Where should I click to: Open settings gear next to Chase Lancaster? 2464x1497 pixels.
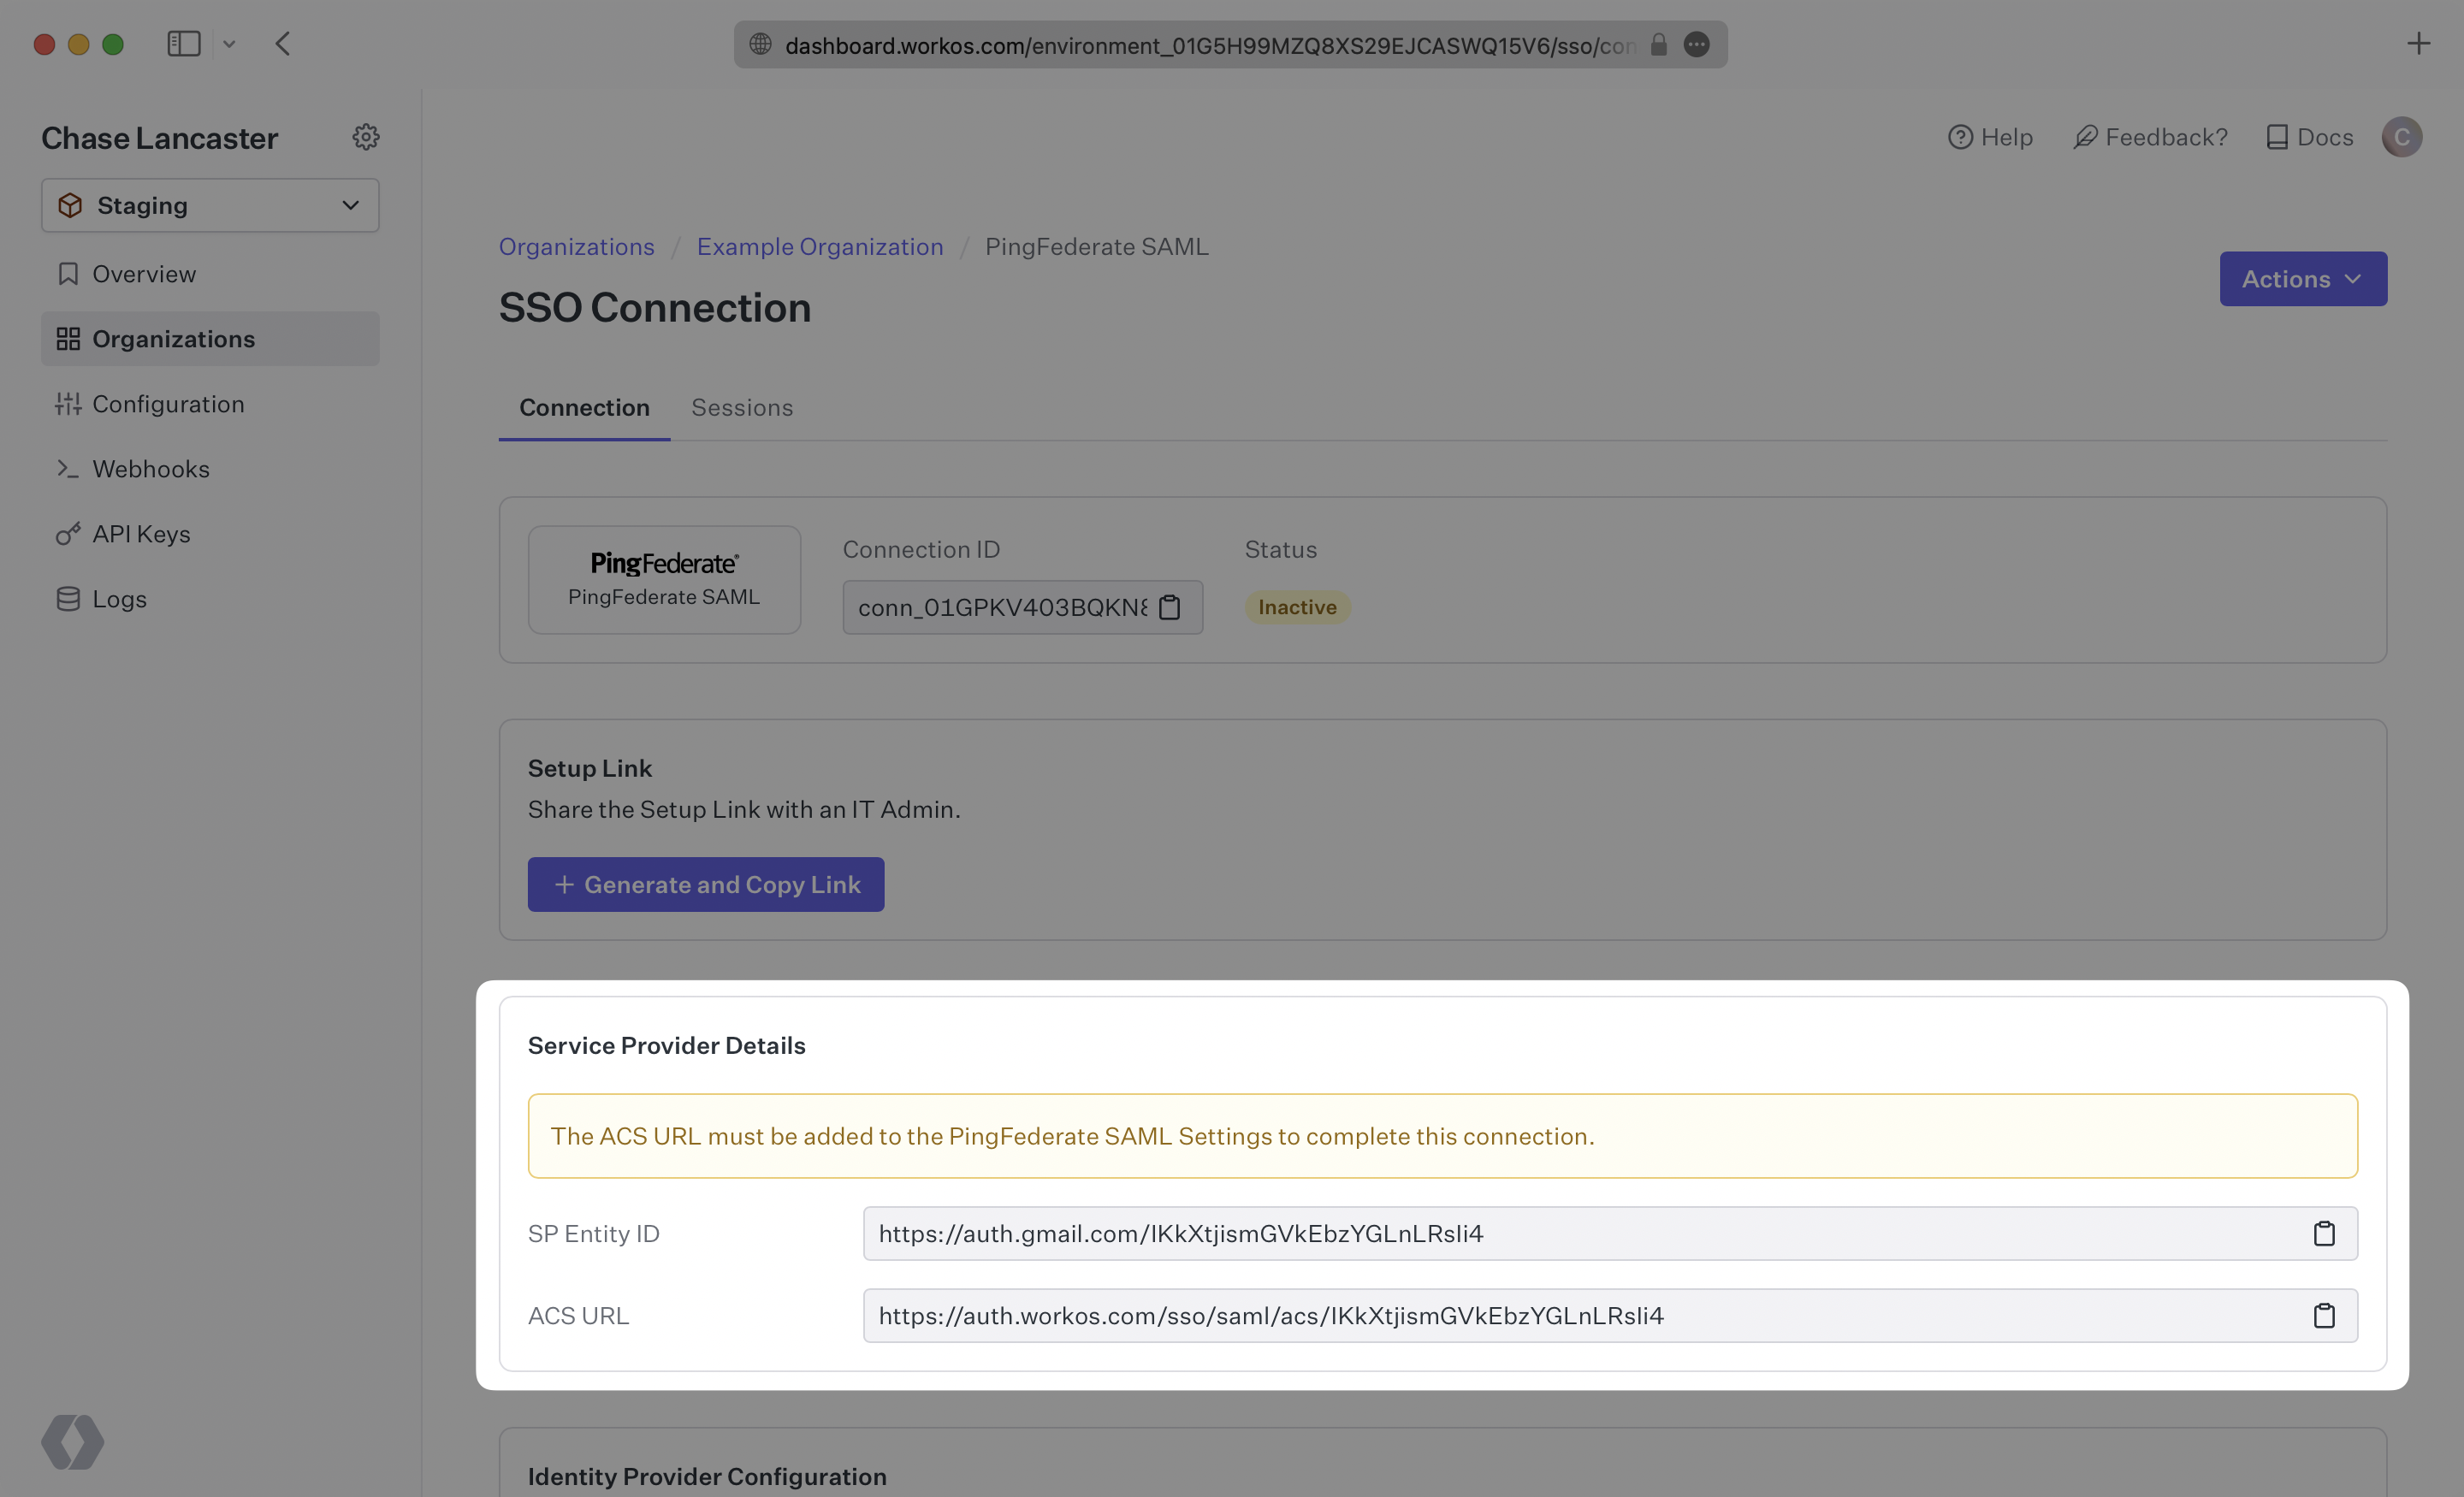tap(366, 136)
